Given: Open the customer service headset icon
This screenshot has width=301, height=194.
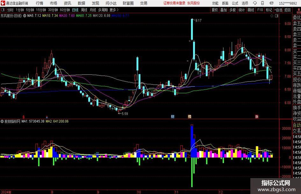Looking at the screenshot, I should [x=255, y=3].
